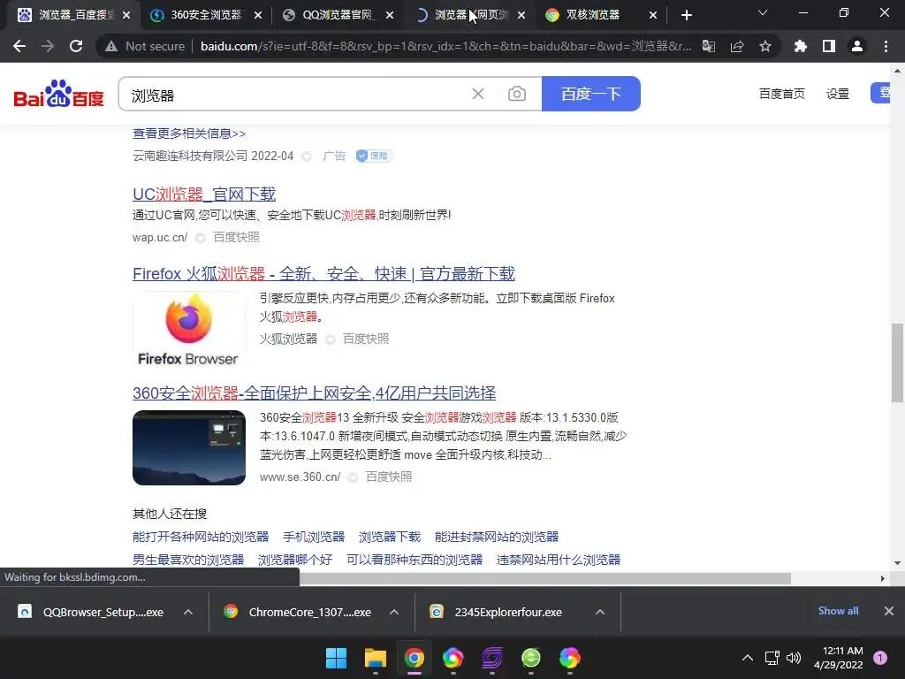Open 百度快照 for wap.uc.cn result
The image size is (905, 679).
236,237
